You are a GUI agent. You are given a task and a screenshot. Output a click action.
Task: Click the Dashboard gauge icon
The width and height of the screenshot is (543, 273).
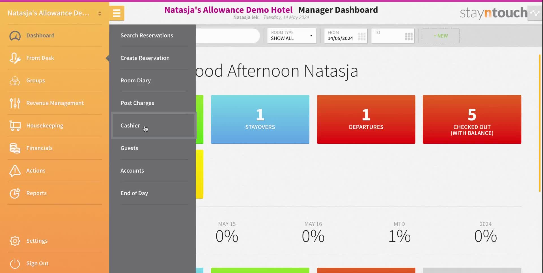[x=15, y=36]
